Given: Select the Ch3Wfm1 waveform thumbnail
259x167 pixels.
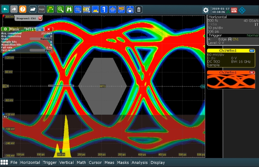Looking at the screenshot, I should tap(231, 82).
